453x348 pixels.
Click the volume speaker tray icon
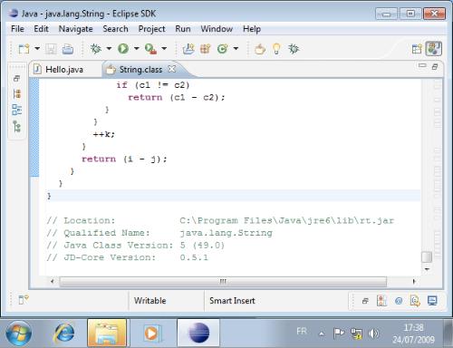(x=373, y=333)
